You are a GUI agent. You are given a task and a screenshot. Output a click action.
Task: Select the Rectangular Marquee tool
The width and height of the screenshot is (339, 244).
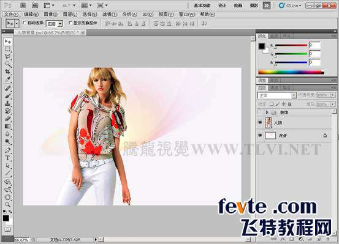click(8, 49)
